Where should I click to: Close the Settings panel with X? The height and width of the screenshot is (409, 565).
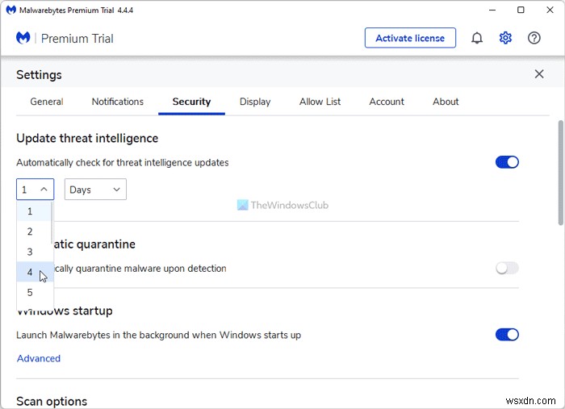[x=539, y=74]
